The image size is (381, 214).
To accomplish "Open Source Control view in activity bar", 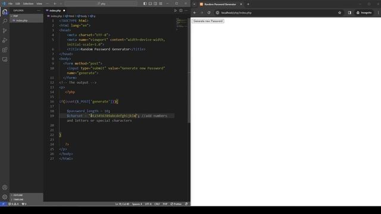I will pos(5,31).
